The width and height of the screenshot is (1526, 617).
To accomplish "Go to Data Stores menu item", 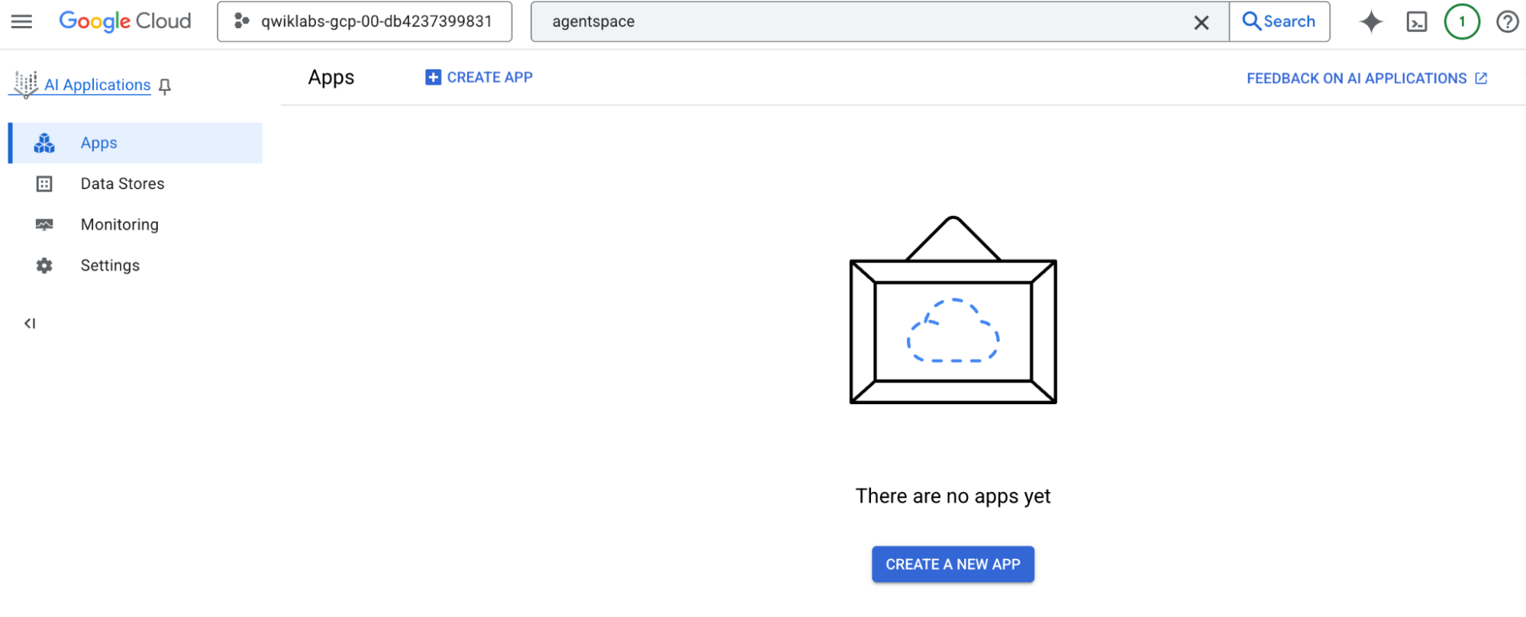I will [x=122, y=184].
